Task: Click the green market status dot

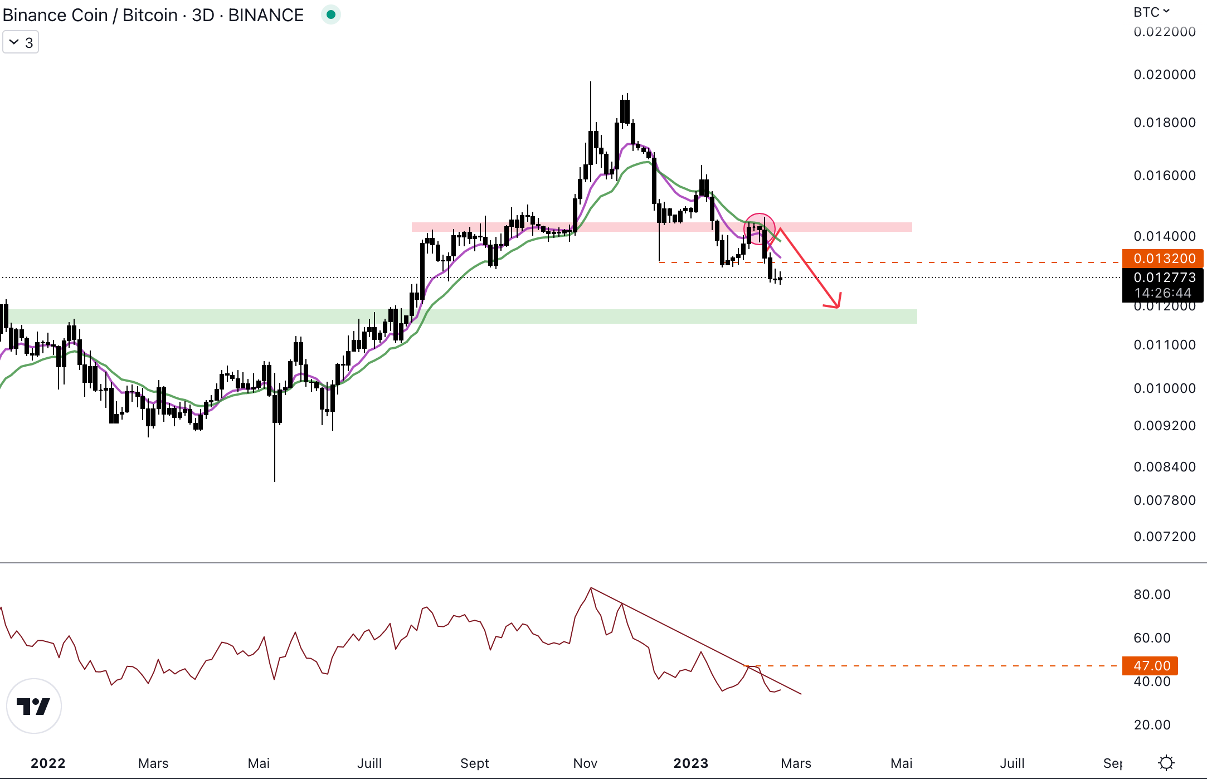Action: (x=330, y=15)
